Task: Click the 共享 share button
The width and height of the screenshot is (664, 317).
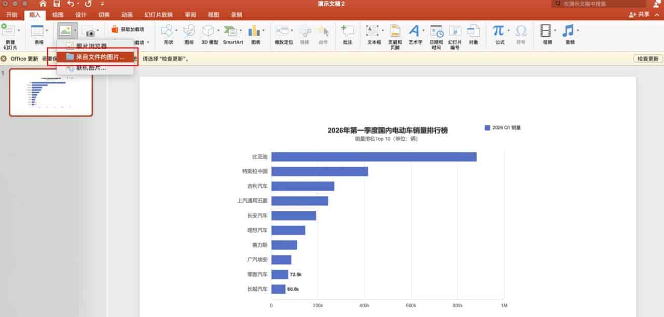Action: (639, 15)
